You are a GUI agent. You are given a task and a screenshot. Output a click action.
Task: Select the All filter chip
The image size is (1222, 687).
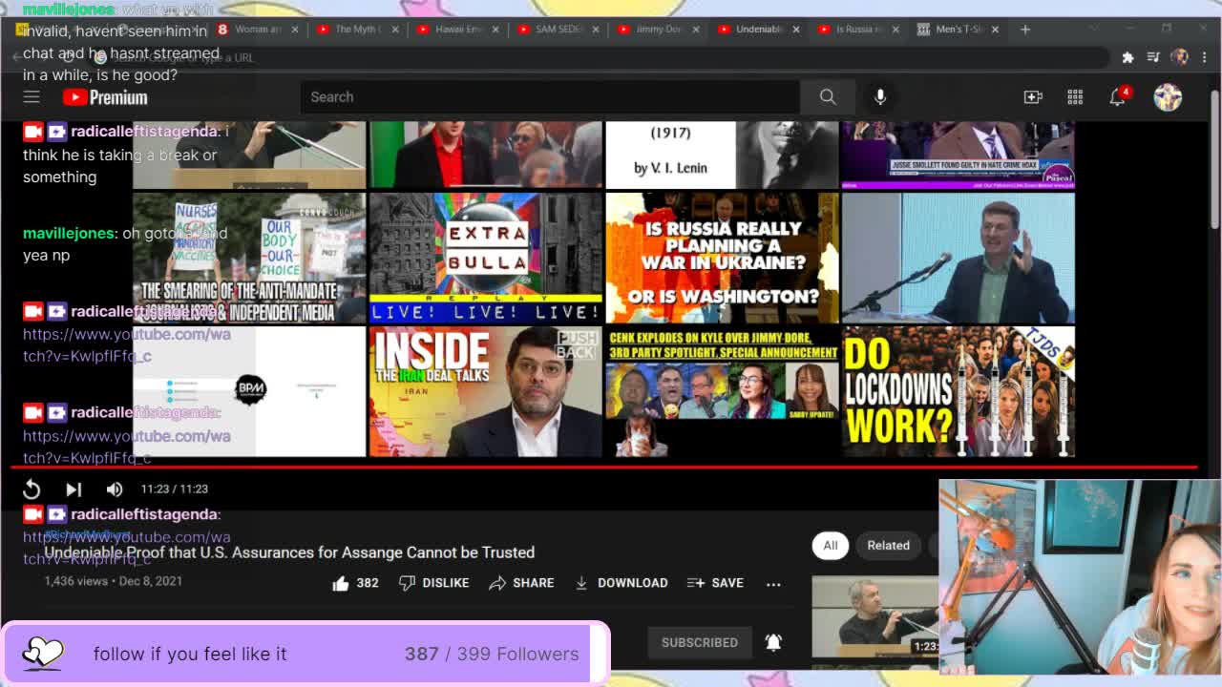(831, 545)
